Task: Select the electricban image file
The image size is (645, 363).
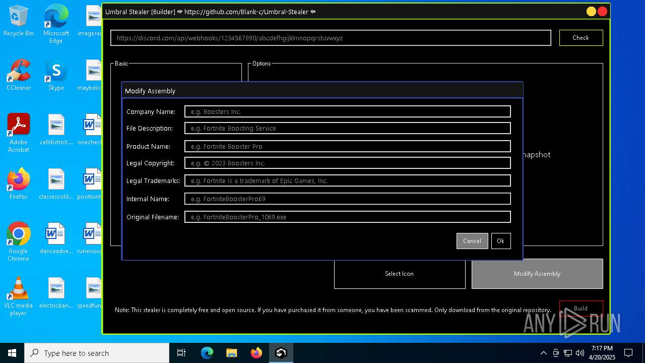Action: tap(56, 293)
